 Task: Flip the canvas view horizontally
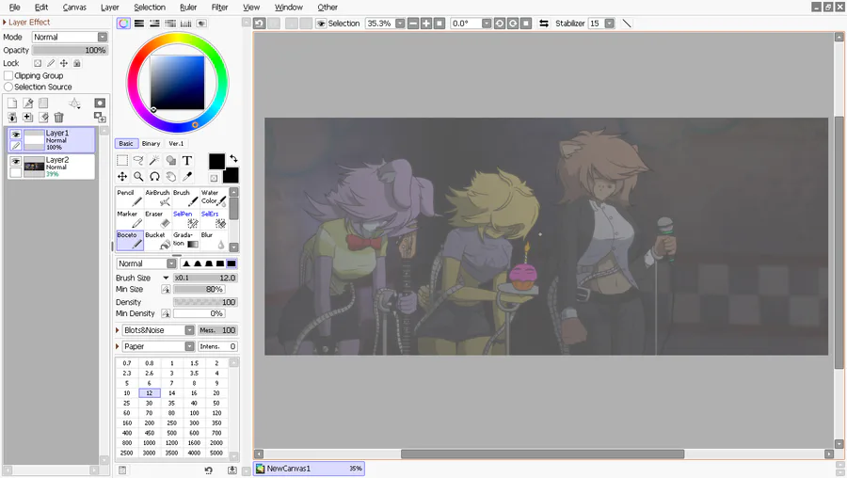[x=544, y=24]
